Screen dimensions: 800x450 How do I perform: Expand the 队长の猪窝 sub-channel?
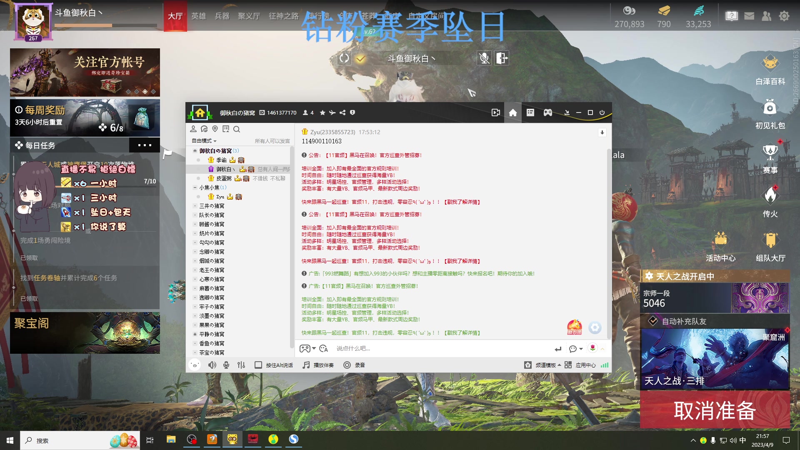click(195, 215)
